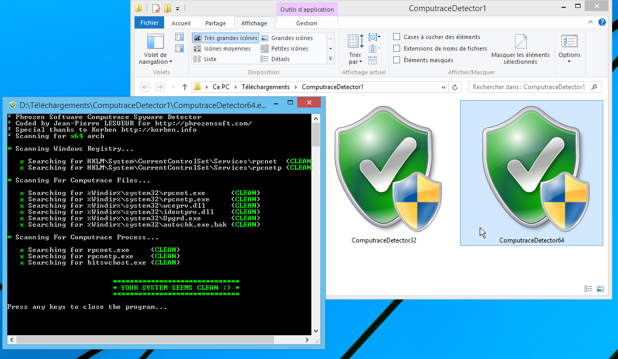Move the layout gallery down one row
This screenshot has height=359, width=618.
331,48
